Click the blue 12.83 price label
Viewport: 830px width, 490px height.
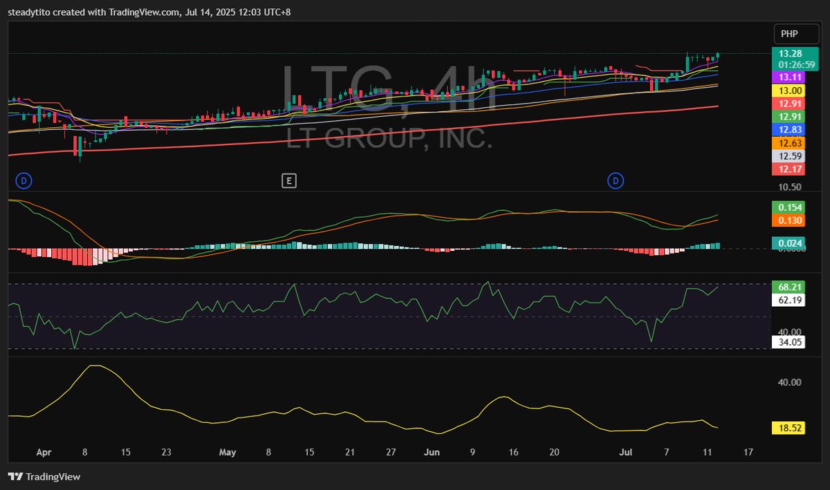pos(789,130)
